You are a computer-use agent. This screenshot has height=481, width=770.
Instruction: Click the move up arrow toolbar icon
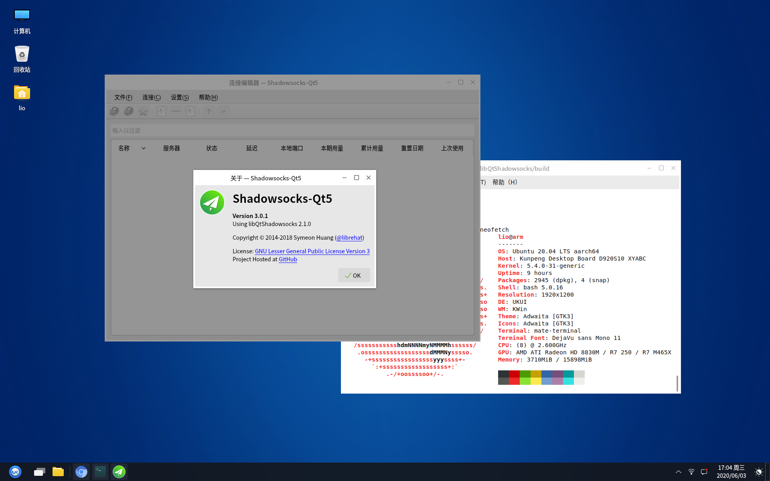click(209, 111)
